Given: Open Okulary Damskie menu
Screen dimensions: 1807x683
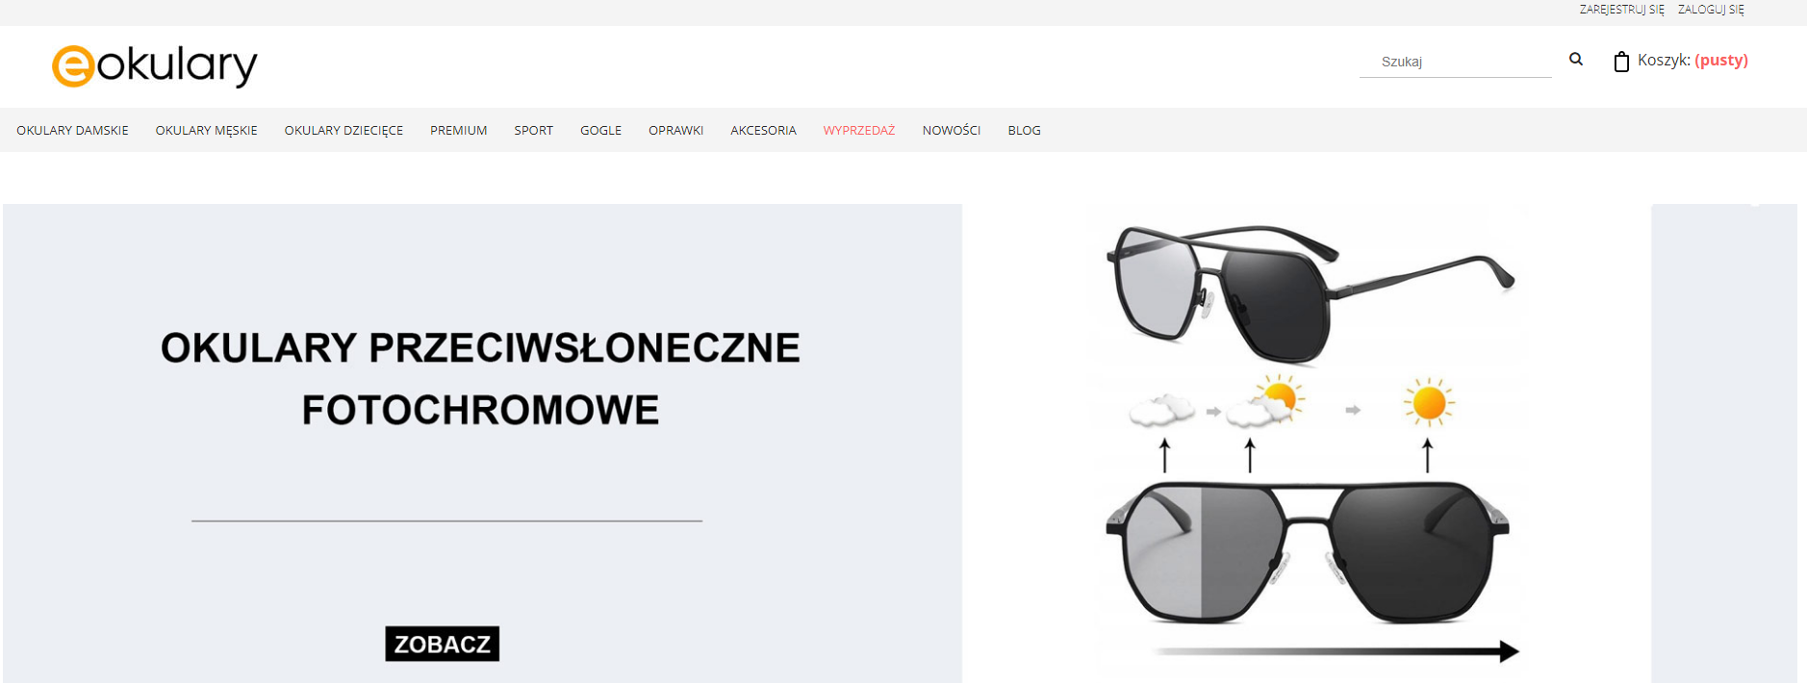Looking at the screenshot, I should (72, 130).
